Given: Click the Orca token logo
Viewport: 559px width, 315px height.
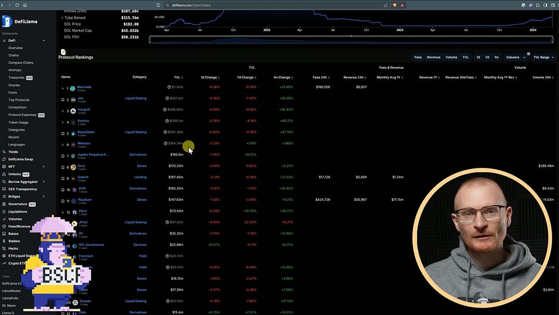Looking at the screenshot, I should coord(73,167).
